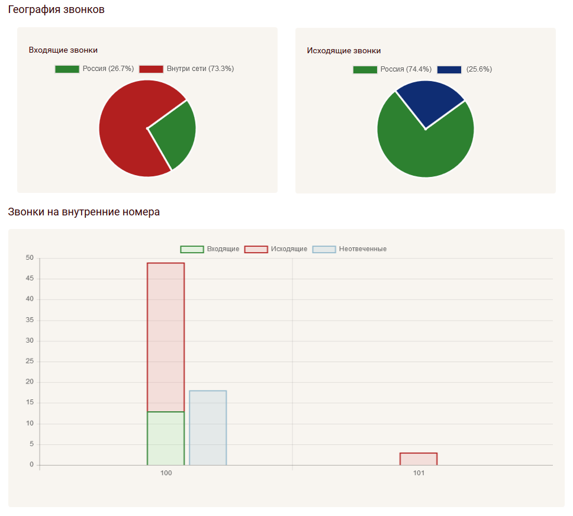Image resolution: width=573 pixels, height=516 pixels.
Task: Toggle the Входящие series legend swatch
Action: click(192, 249)
